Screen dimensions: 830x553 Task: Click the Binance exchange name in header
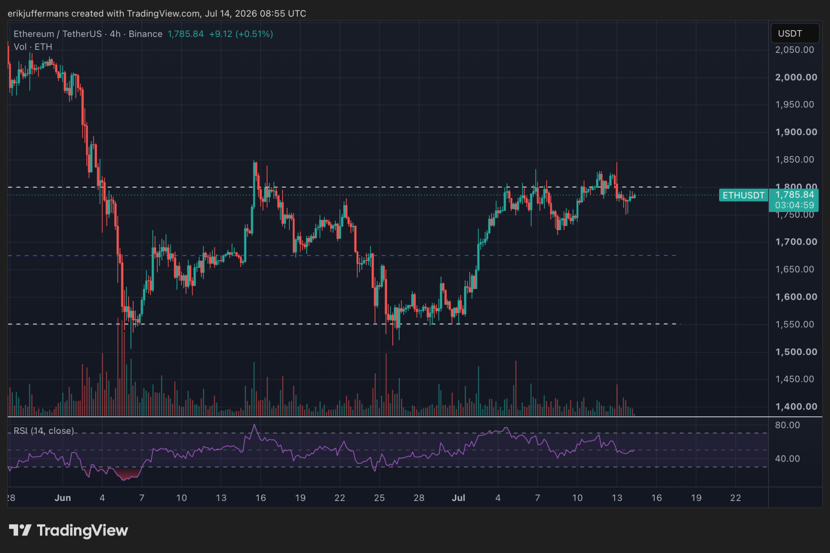pyautogui.click(x=145, y=34)
